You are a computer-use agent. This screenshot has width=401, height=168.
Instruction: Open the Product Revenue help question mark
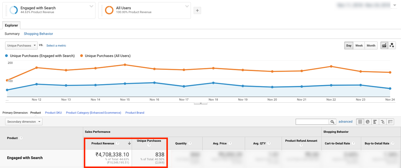[118, 144]
